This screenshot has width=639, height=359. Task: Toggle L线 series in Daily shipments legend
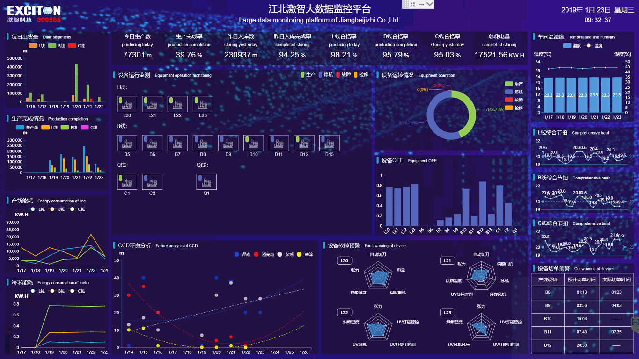click(x=37, y=45)
